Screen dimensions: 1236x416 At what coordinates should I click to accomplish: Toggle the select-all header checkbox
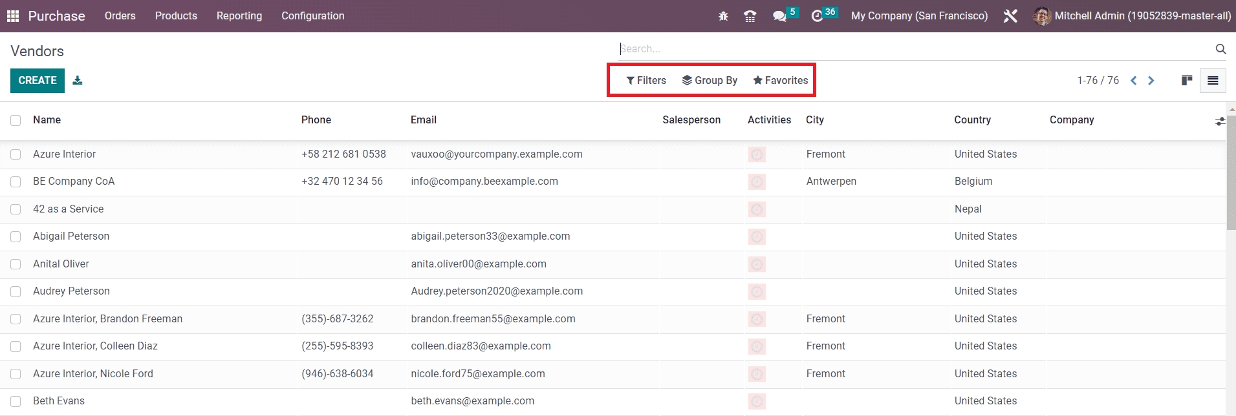click(x=16, y=120)
